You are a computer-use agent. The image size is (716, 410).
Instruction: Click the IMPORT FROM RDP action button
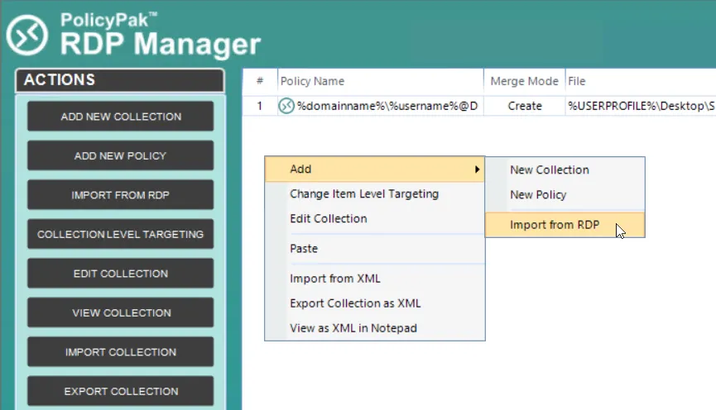[x=121, y=195]
